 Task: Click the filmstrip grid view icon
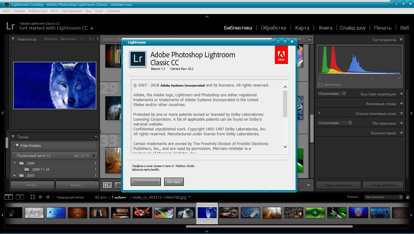pos(33,197)
